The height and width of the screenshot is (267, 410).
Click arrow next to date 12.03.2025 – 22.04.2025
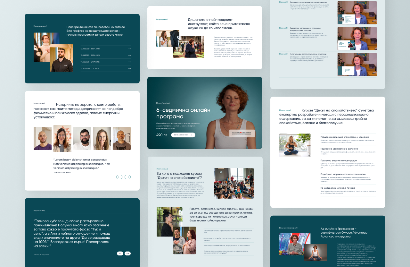click(x=129, y=49)
